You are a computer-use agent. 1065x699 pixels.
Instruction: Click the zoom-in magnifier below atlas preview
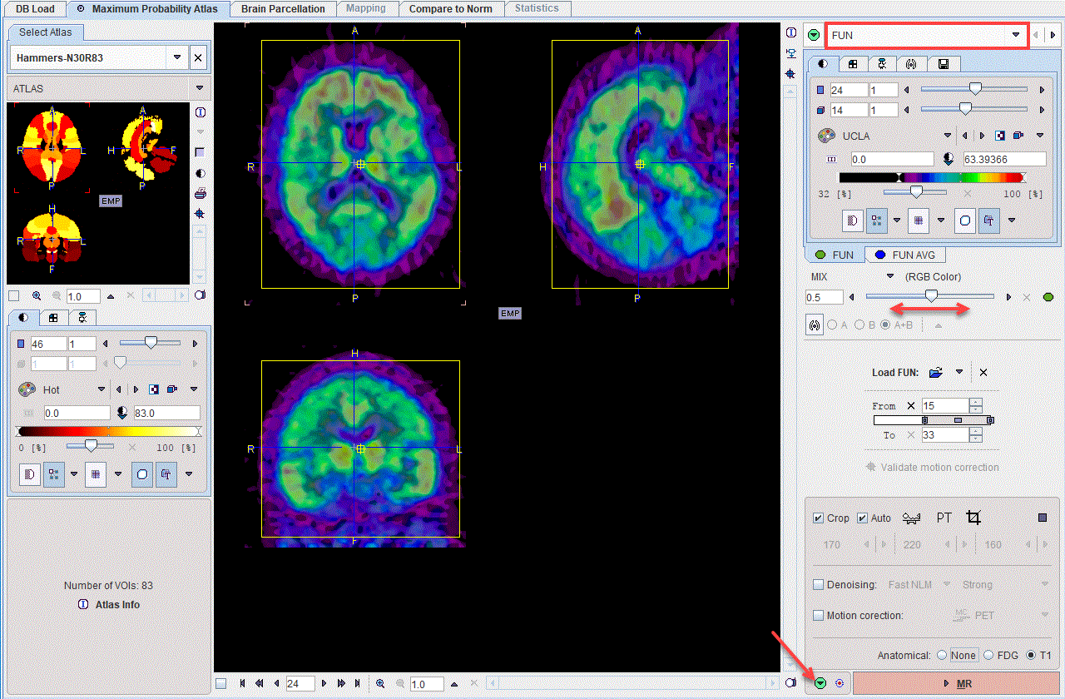tap(37, 296)
